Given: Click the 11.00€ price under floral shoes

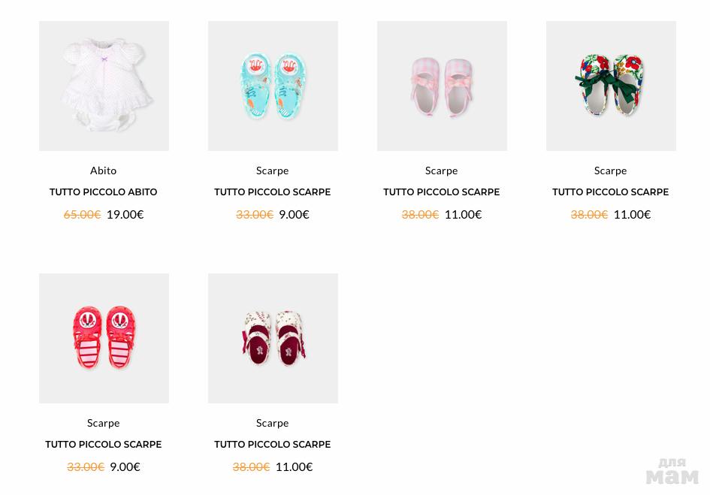Looking at the screenshot, I should coord(632,214).
